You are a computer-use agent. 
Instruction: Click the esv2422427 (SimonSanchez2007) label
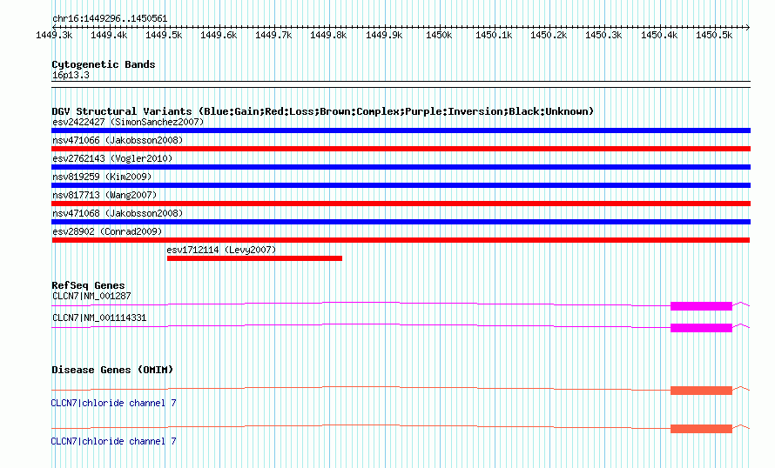[128, 122]
